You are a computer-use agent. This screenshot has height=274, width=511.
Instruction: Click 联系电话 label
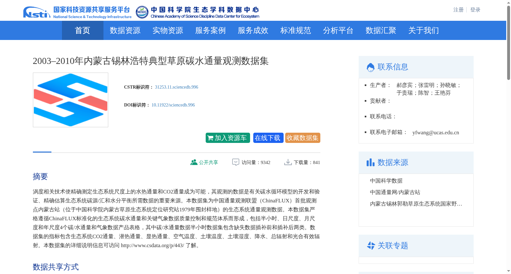[x=383, y=116]
